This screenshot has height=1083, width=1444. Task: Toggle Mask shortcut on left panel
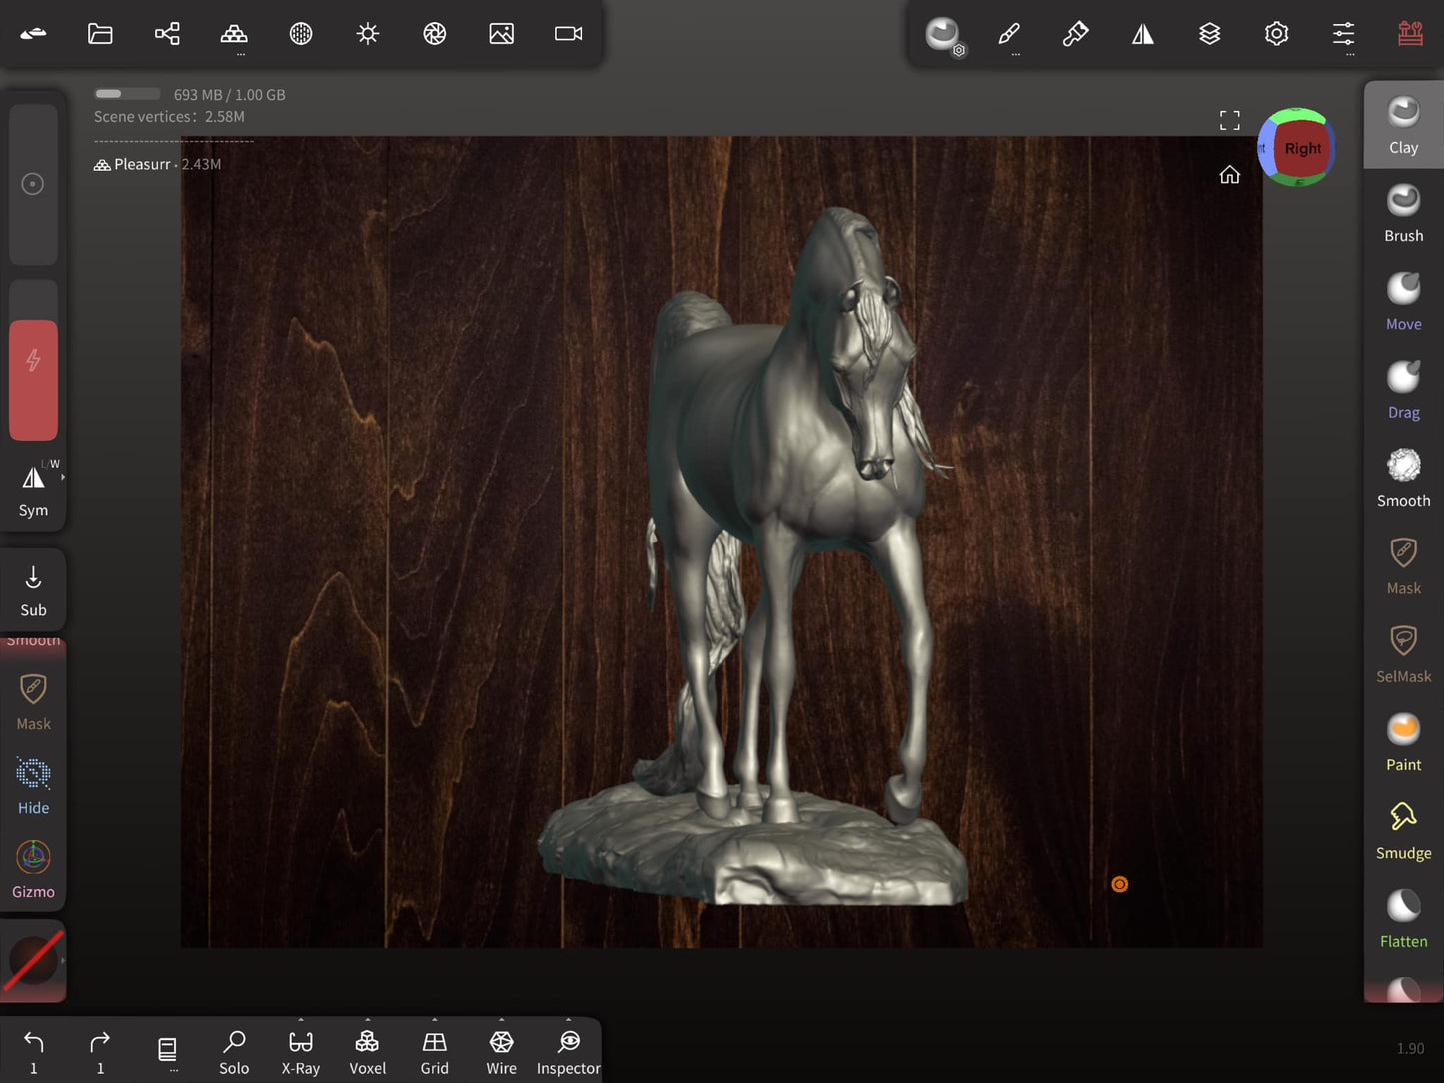coord(33,702)
